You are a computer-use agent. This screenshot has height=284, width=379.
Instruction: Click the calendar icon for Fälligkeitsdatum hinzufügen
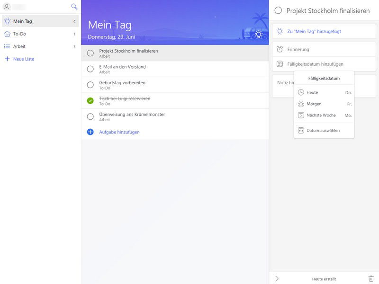point(280,64)
